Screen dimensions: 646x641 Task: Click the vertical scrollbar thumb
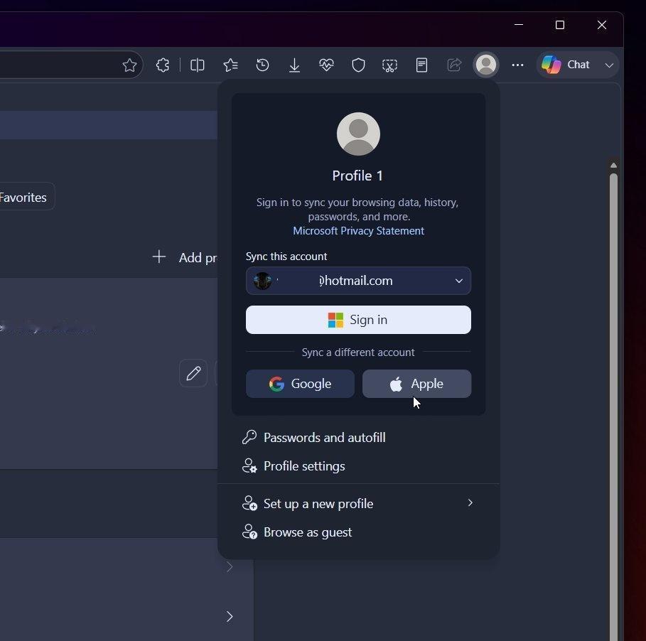point(613,406)
